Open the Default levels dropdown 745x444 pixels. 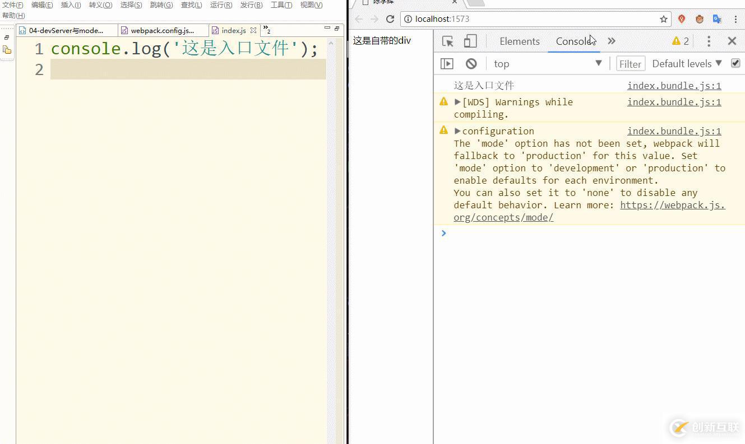point(687,64)
